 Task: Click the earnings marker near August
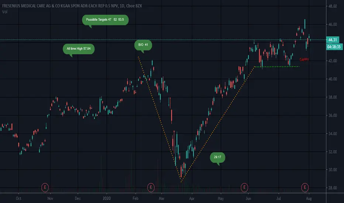click(x=305, y=187)
